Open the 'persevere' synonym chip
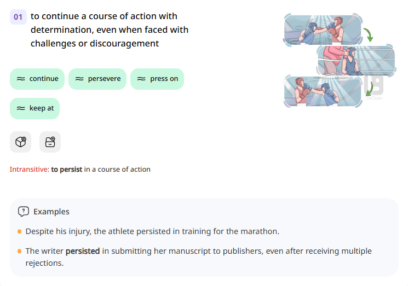 pyautogui.click(x=97, y=79)
